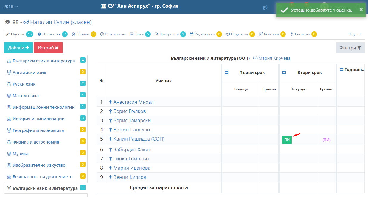
Task: Collapse the Годишна column group
Action: tap(341, 70)
